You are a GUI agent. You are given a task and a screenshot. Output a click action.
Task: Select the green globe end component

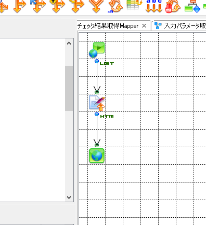97,156
